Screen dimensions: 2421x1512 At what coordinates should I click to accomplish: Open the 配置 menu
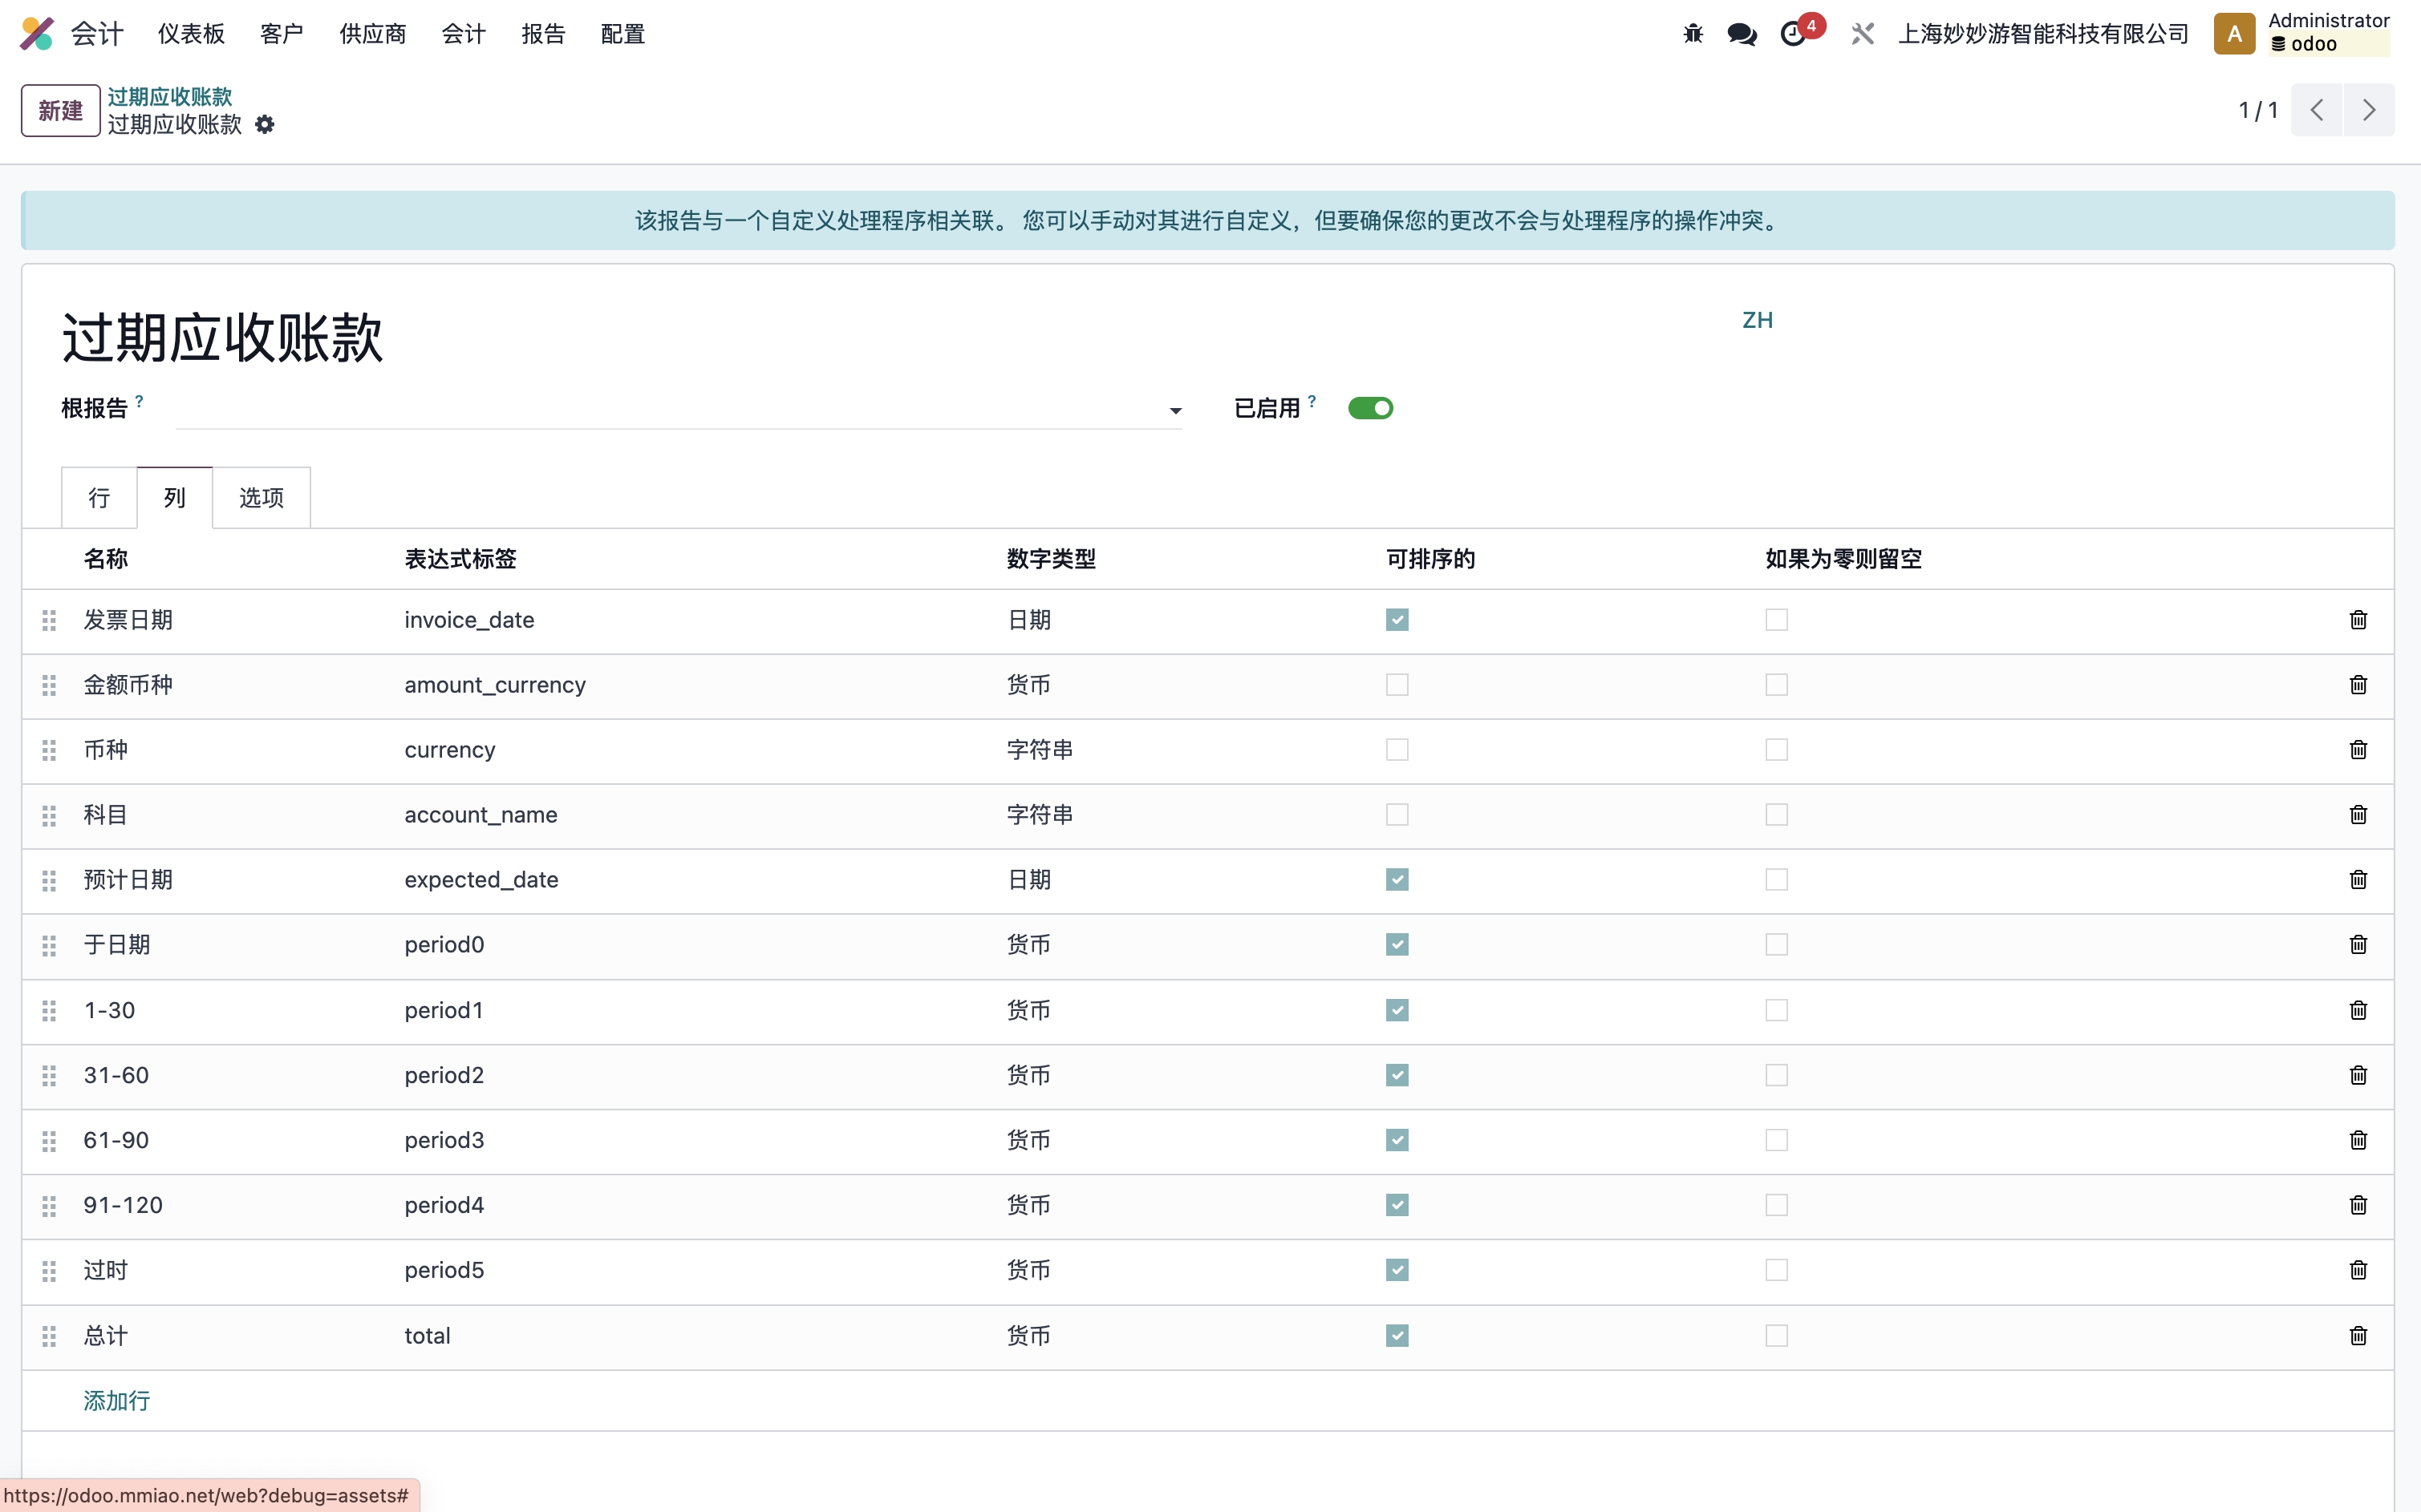point(622,34)
